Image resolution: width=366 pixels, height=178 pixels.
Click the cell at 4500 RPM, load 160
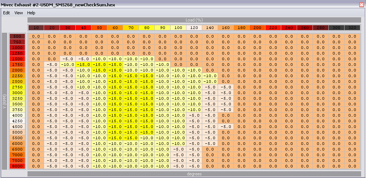[226, 126]
